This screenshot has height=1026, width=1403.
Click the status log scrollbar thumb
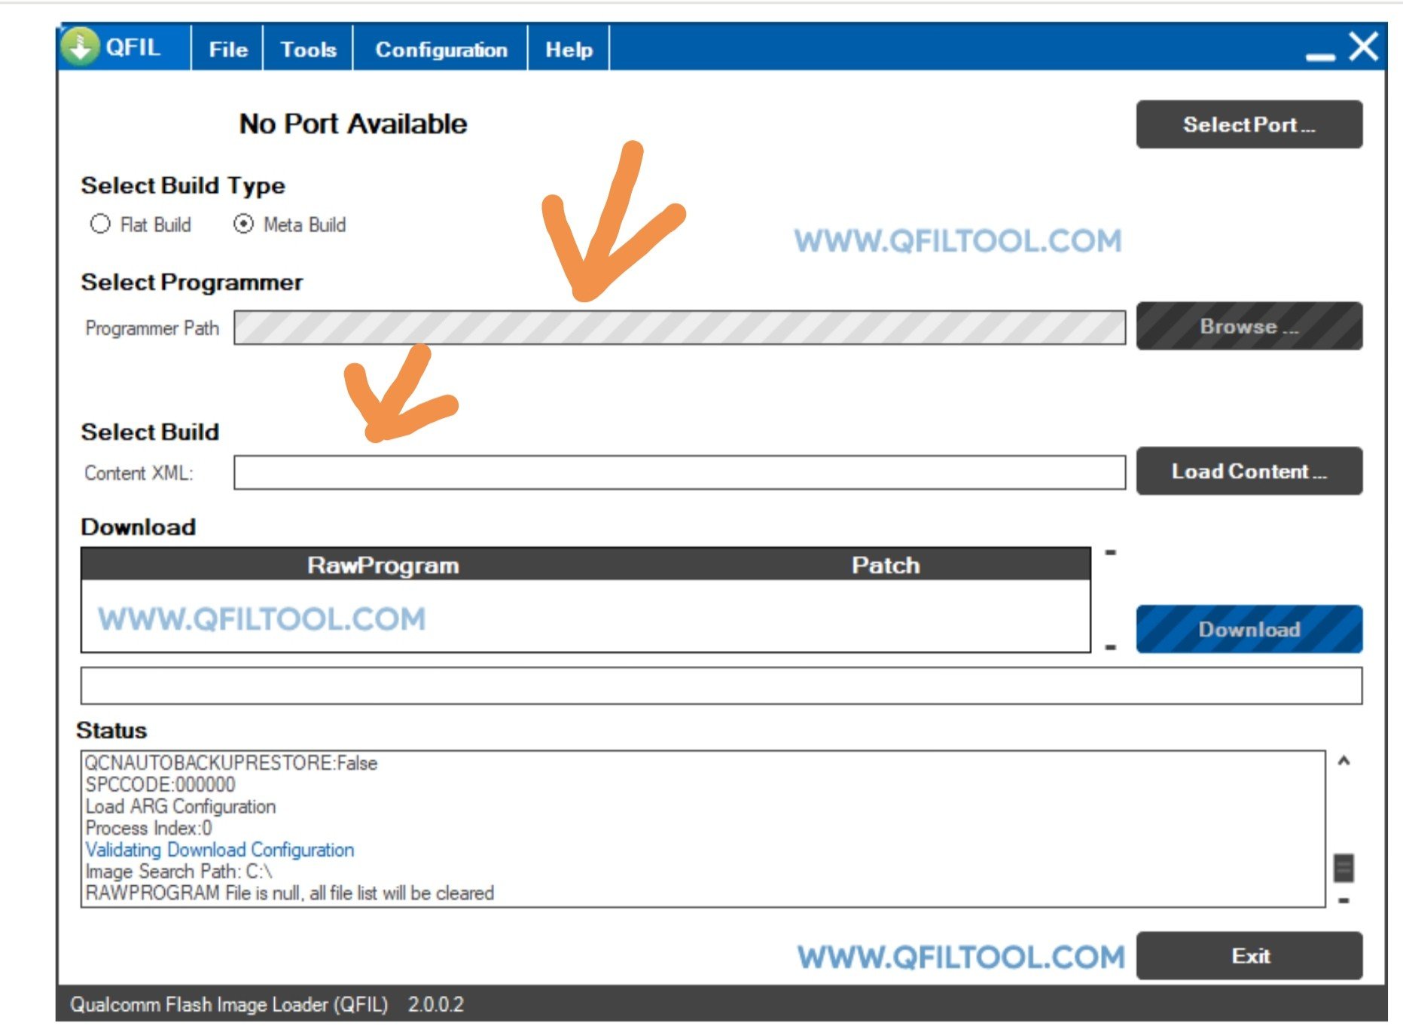1344,868
